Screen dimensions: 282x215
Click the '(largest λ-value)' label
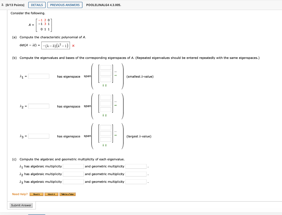(x=139, y=137)
